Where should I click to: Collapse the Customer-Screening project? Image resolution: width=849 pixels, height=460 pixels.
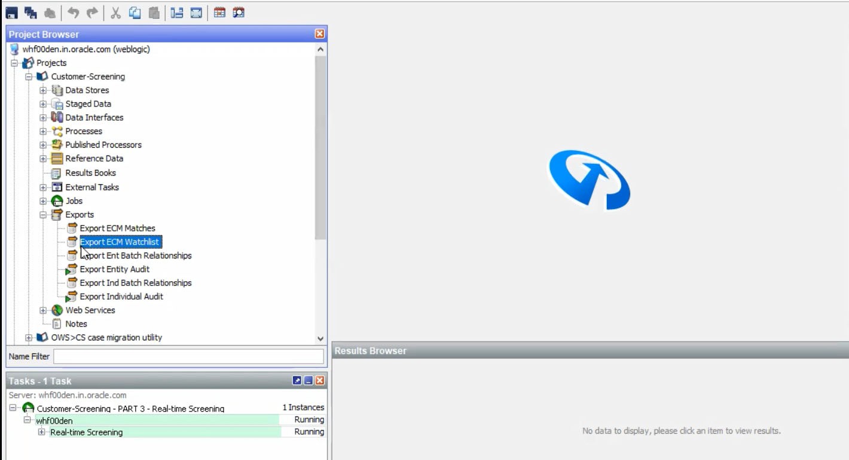pos(29,77)
